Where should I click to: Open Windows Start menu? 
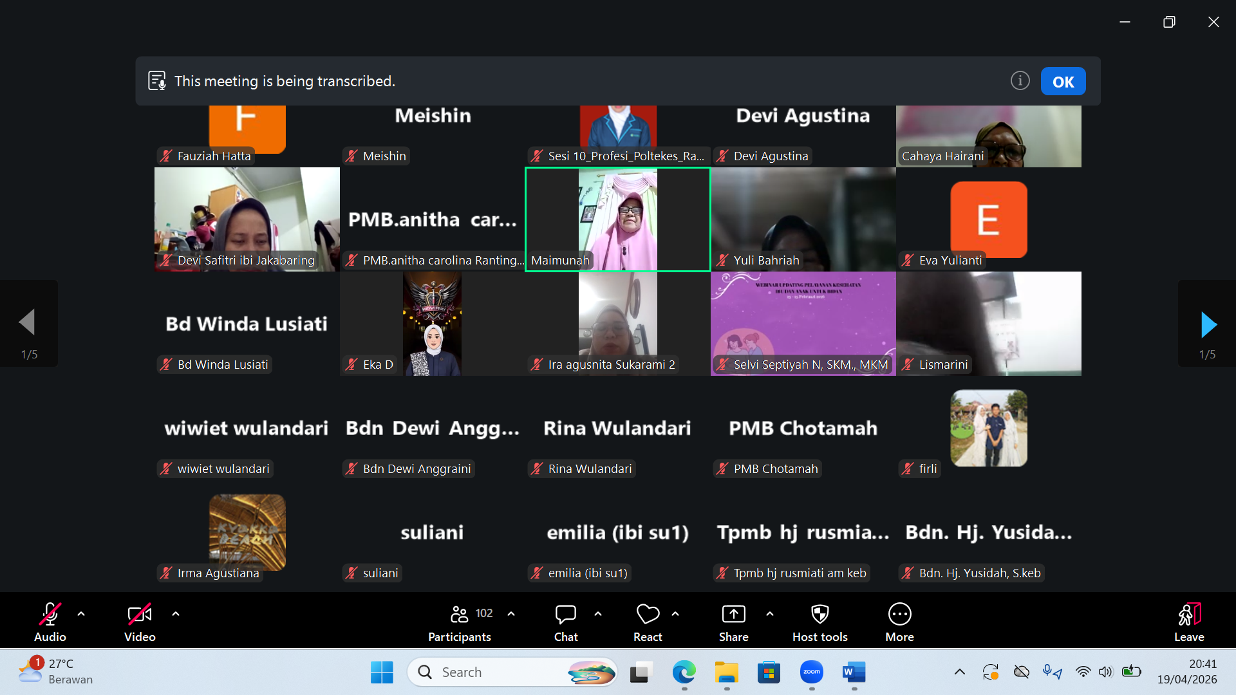point(382,672)
